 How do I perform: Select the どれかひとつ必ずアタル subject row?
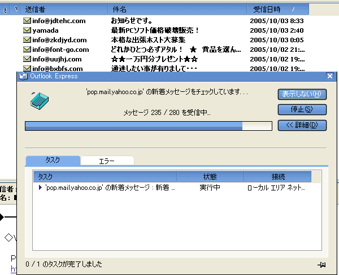(x=176, y=50)
